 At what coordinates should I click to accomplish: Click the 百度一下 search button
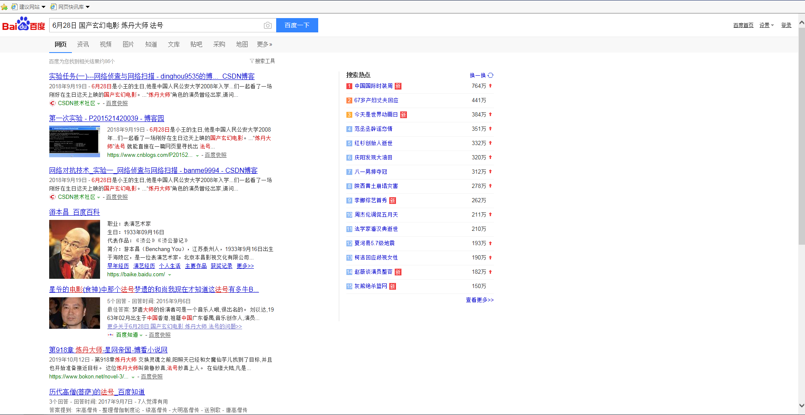(x=297, y=25)
